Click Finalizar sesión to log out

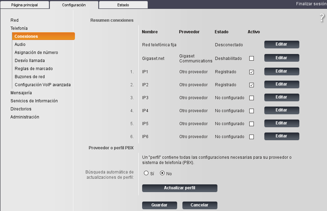point(311,4)
